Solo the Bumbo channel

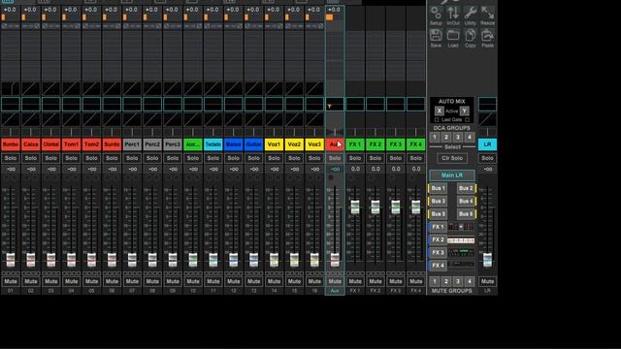(11, 158)
